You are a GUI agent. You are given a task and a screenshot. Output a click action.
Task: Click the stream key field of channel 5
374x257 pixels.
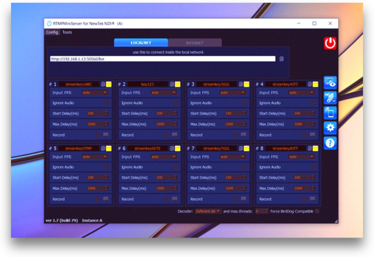click(79, 148)
